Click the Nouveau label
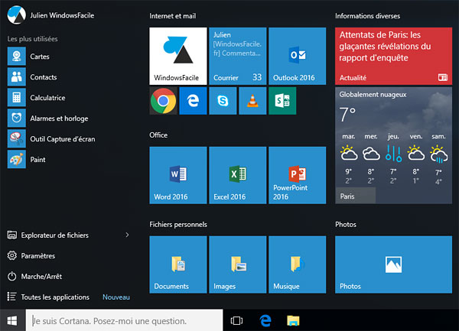The width and height of the screenshot is (459, 331). (116, 297)
